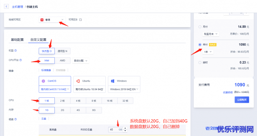
Task: Choose the AMD CPU platform
Action: pyautogui.click(x=62, y=61)
